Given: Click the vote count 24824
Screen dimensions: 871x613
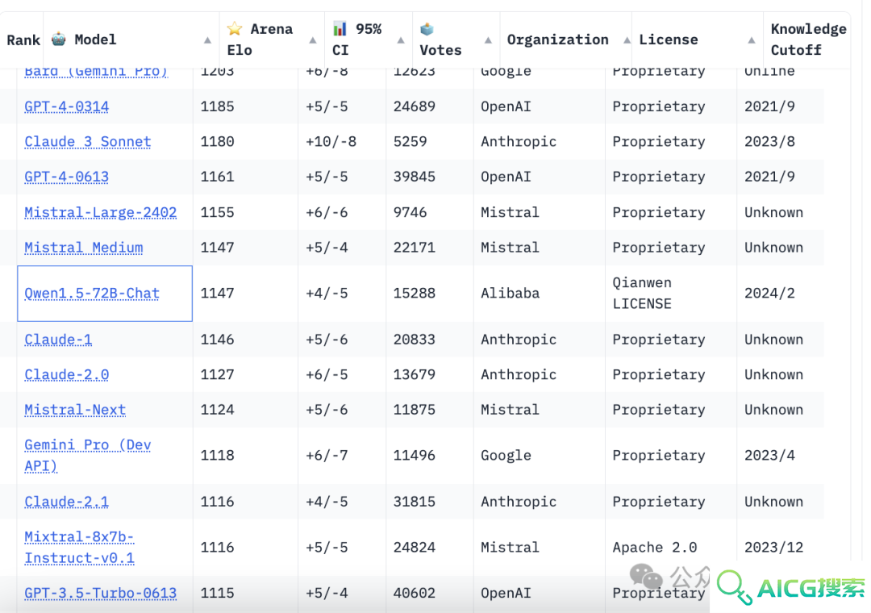Looking at the screenshot, I should coord(415,548).
